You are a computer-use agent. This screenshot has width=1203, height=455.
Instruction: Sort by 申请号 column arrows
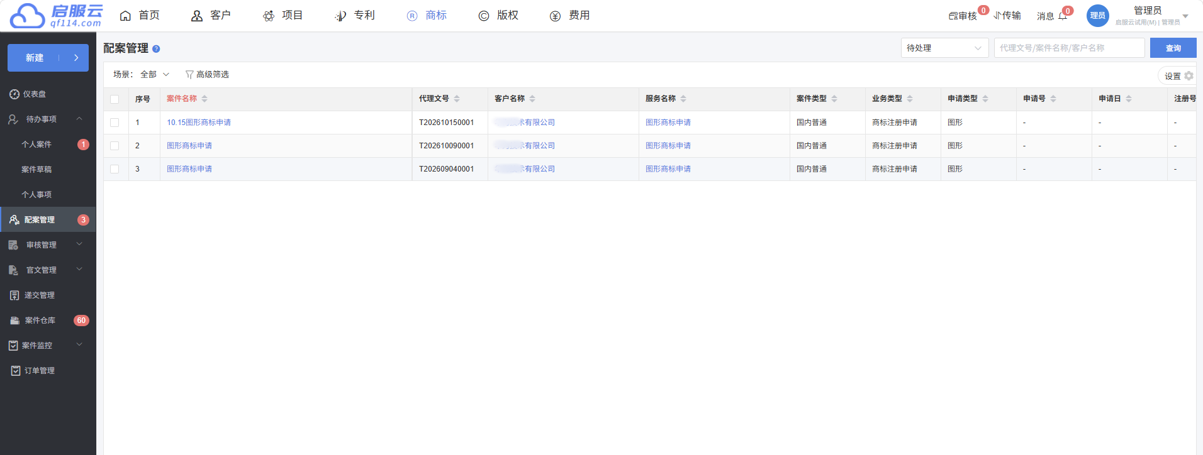1053,99
